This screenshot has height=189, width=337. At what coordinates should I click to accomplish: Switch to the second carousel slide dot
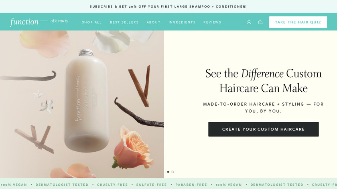coord(173,172)
